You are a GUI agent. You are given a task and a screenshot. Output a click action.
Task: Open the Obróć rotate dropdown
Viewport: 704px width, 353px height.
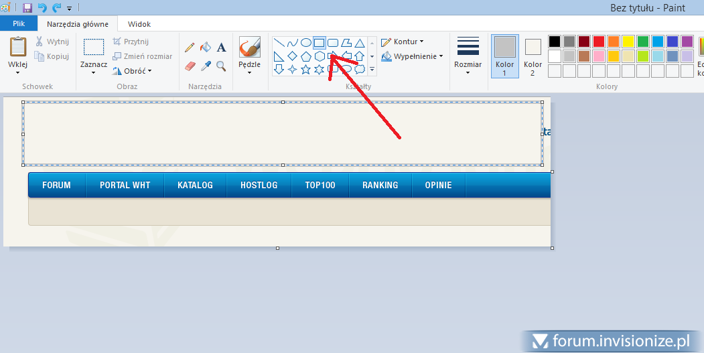(x=133, y=71)
